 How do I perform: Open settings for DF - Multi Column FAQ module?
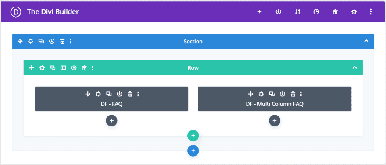261,94
